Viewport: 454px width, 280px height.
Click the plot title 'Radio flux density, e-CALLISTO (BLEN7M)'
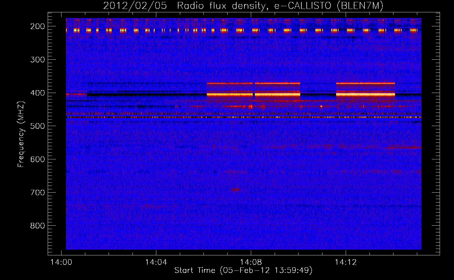[280, 6]
